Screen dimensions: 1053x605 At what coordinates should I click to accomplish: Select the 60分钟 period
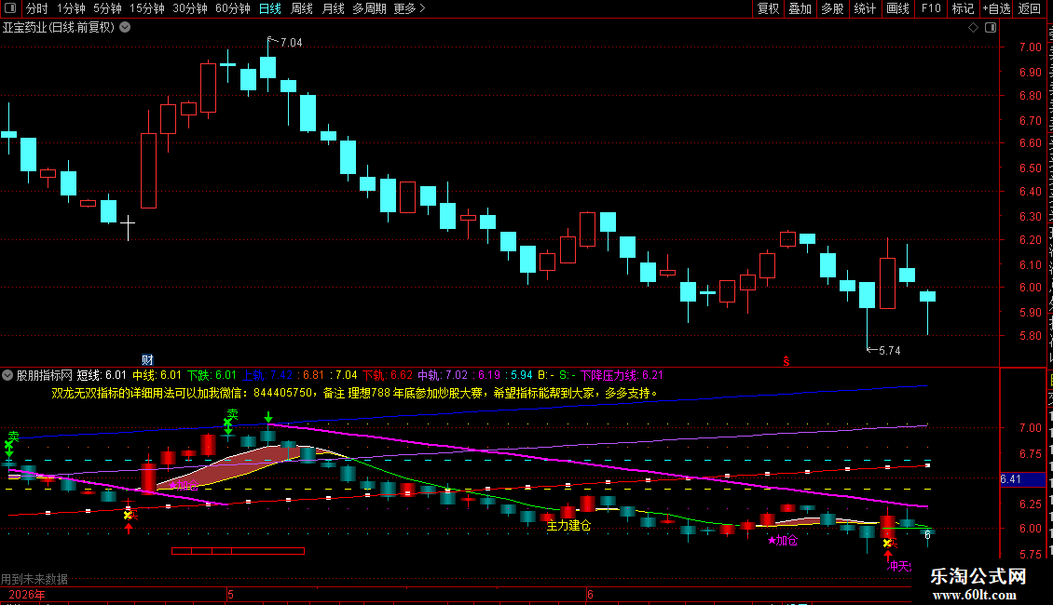(233, 8)
